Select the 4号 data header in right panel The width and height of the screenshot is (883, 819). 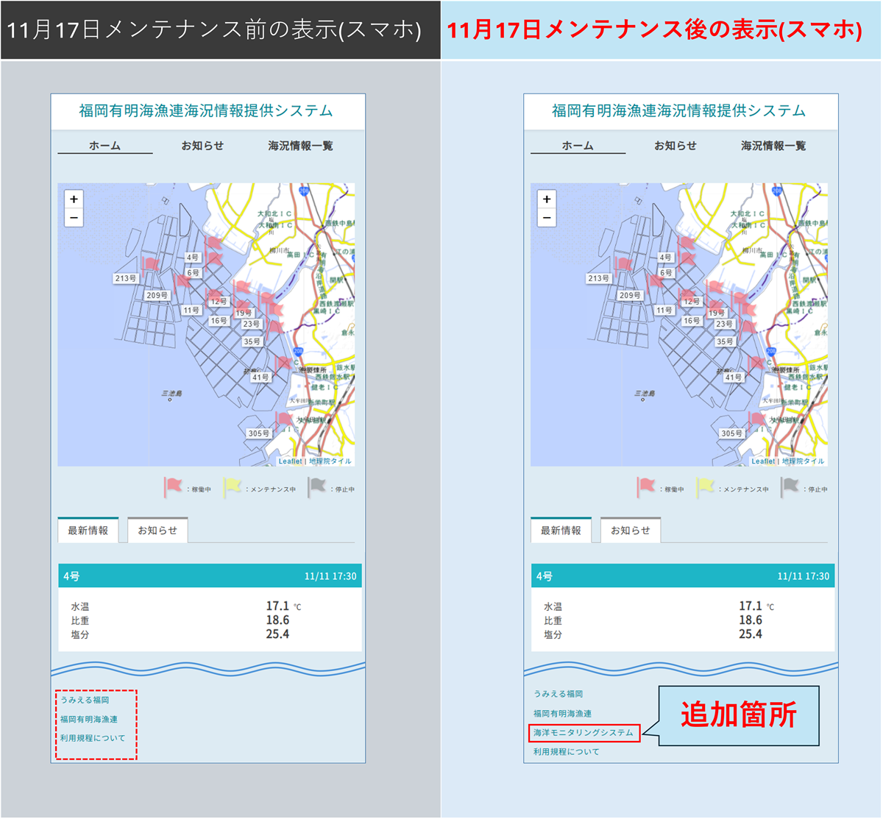point(682,576)
